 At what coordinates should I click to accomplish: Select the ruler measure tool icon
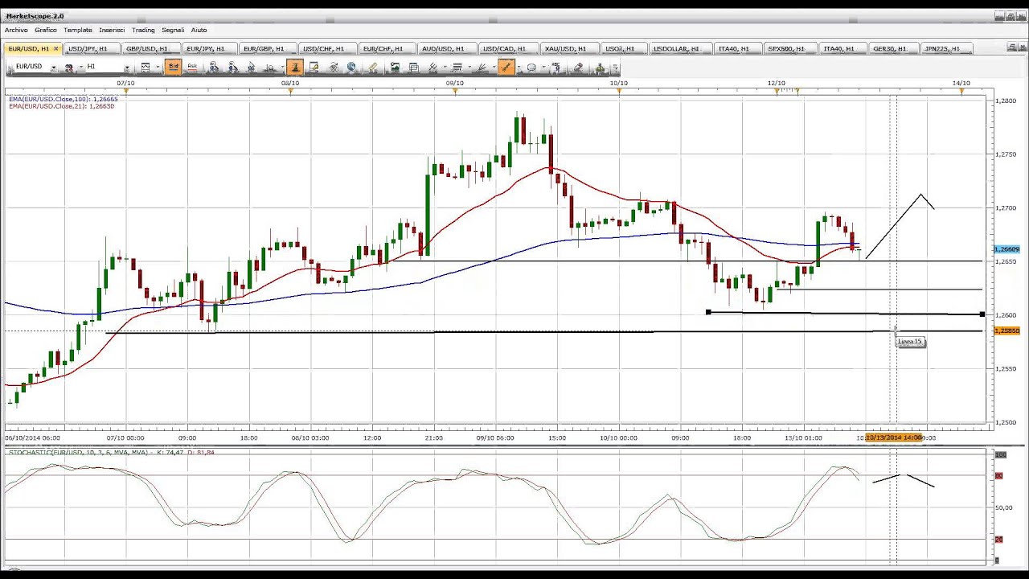click(x=373, y=68)
